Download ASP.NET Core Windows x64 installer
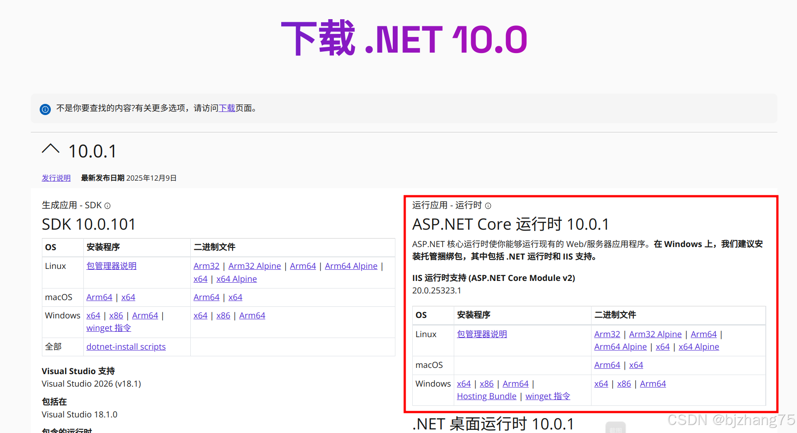The image size is (797, 433). coord(464,384)
